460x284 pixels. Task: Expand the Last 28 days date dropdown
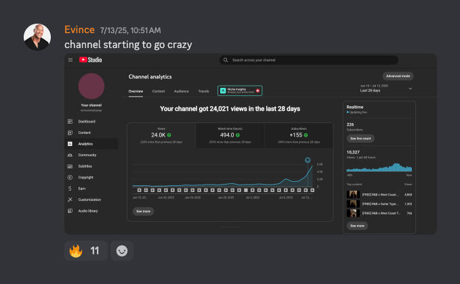tap(409, 89)
